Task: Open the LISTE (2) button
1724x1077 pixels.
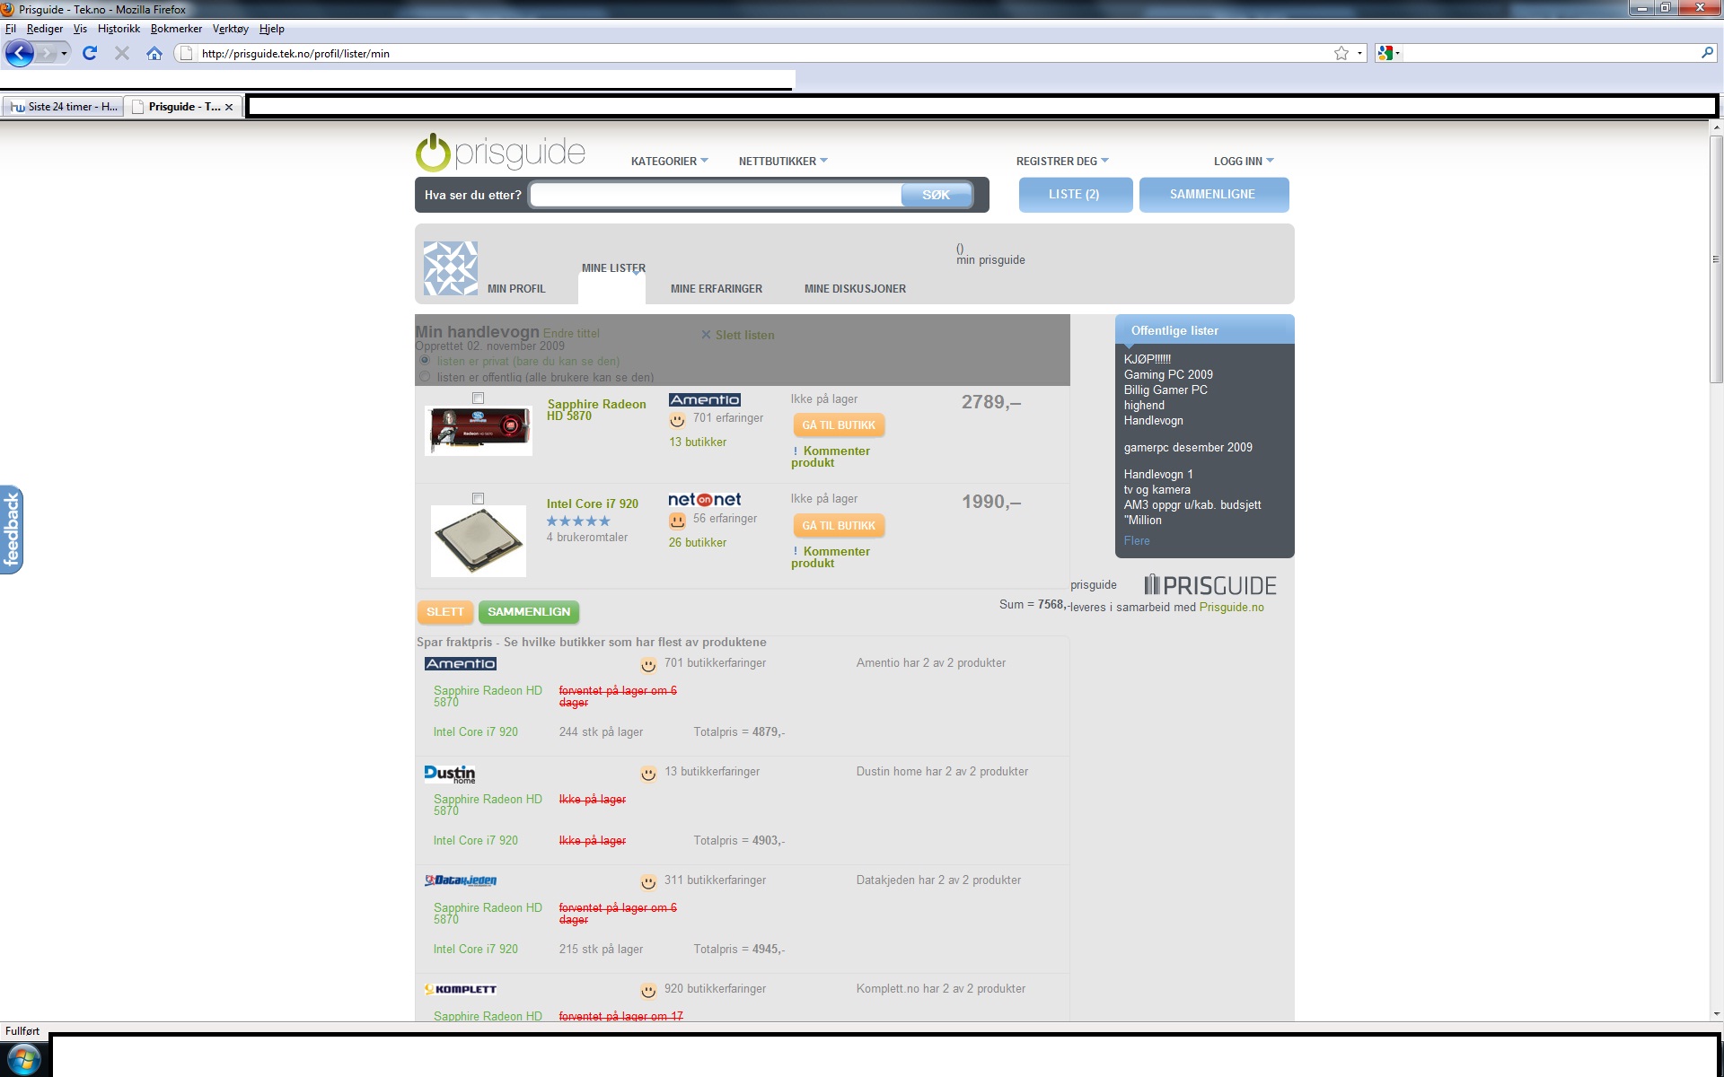Action: (x=1075, y=195)
